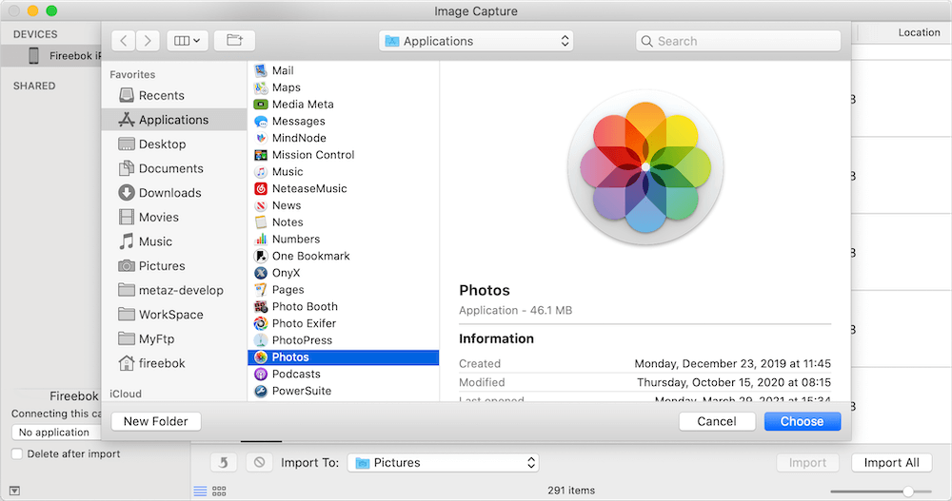Go back with the left chevron button
The width and height of the screenshot is (952, 501).
[124, 41]
